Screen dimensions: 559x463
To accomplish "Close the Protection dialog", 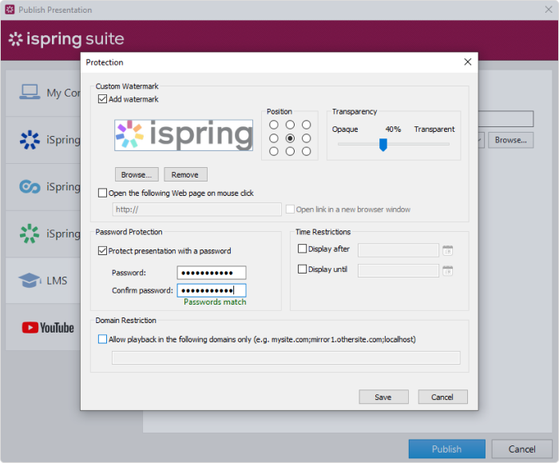I will coord(468,62).
